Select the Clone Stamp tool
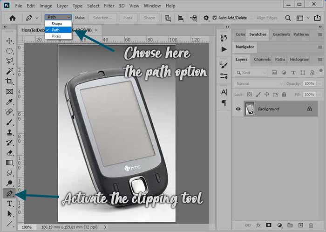The height and width of the screenshot is (232, 326). pos(9,132)
